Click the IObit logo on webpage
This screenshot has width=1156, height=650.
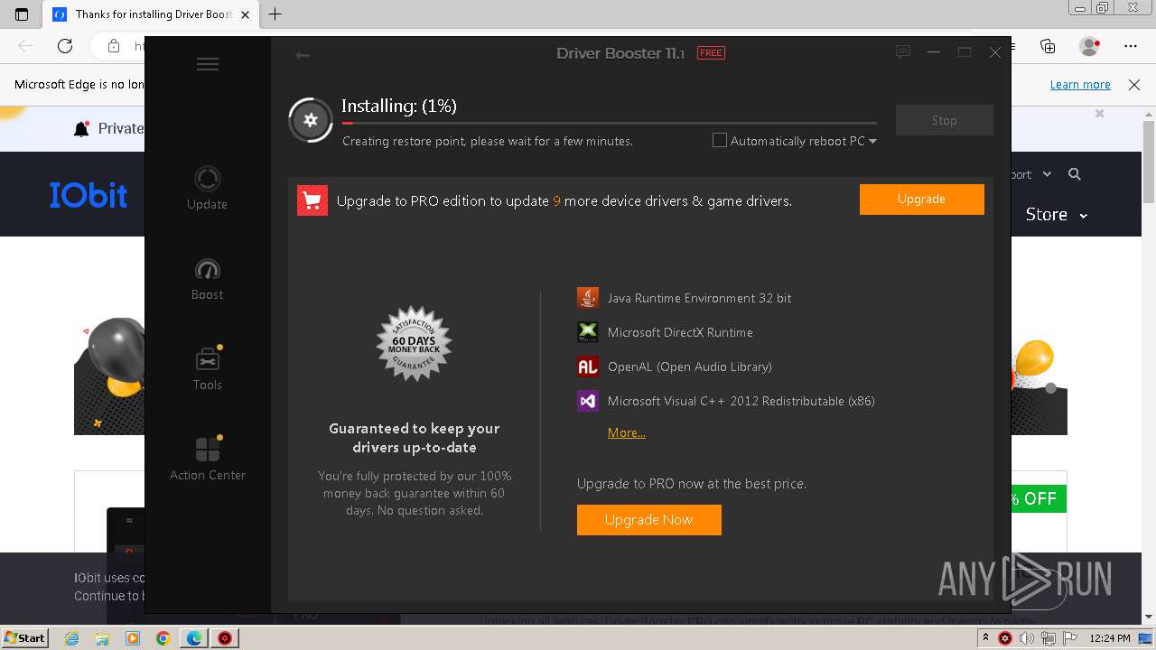89,195
